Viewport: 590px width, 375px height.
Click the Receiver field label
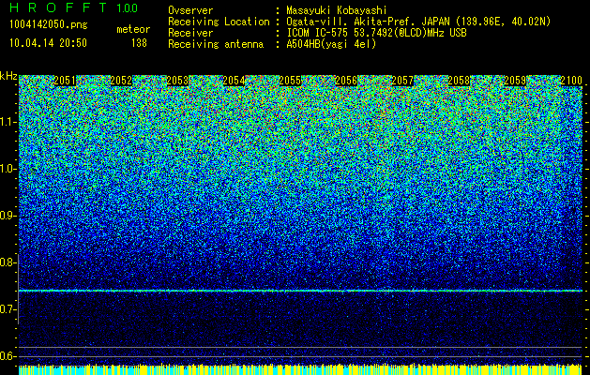[x=190, y=33]
